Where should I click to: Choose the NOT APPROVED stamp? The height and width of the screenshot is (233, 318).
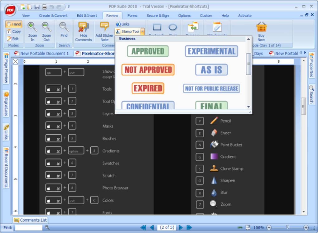click(x=148, y=70)
